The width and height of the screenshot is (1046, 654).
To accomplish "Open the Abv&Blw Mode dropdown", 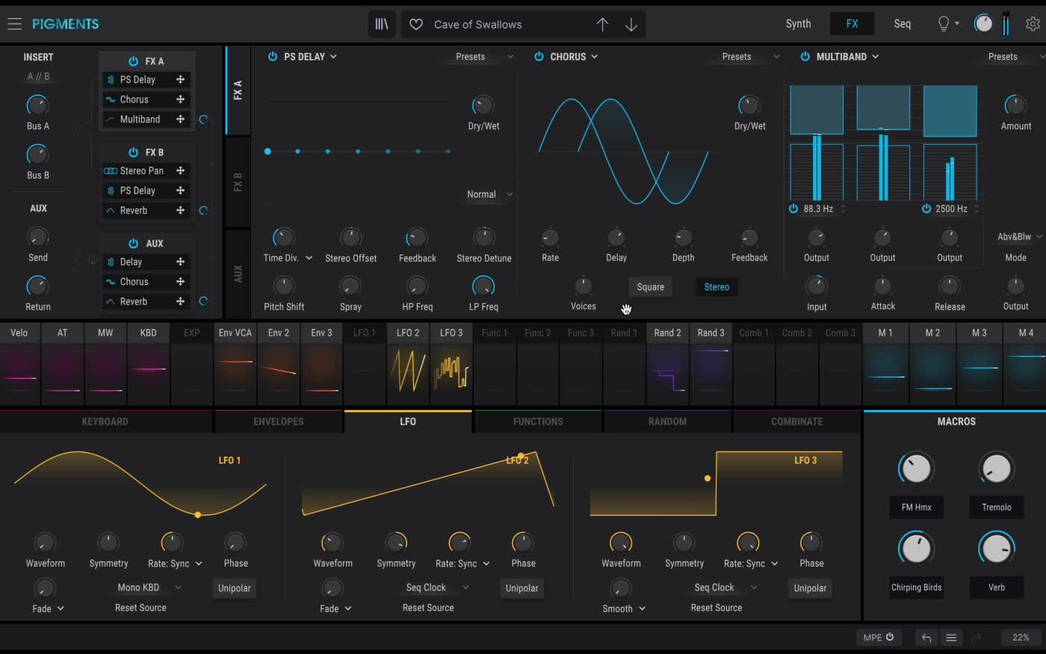I will [1020, 237].
